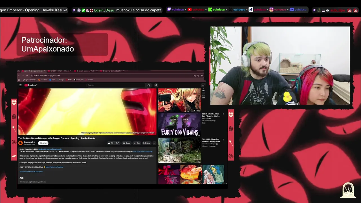Like the video with thumbs up

111,143
